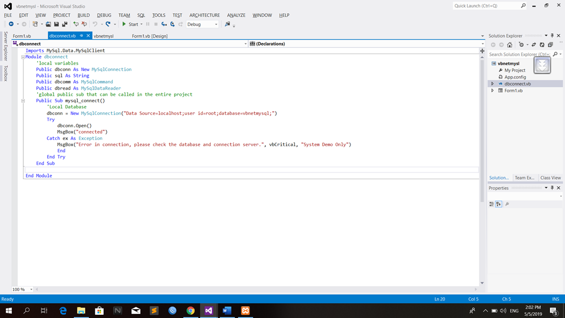Click the code editor vertical scrollbar
This screenshot has height=318, width=565.
[x=482, y=130]
